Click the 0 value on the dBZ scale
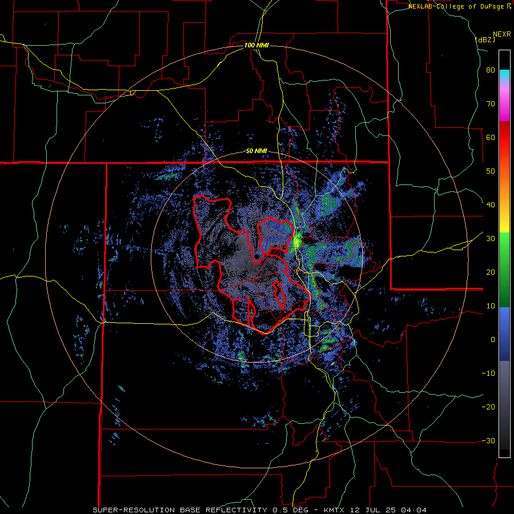The width and height of the screenshot is (514, 514). point(493,340)
